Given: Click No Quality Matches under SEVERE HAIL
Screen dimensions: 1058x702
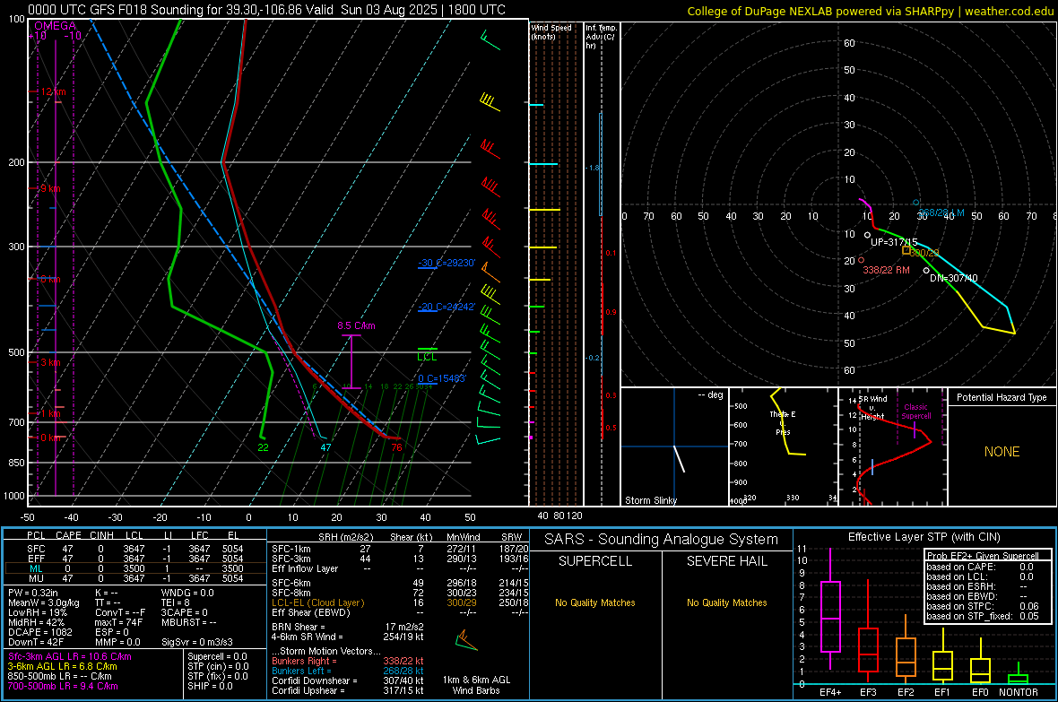Looking at the screenshot, I should [726, 602].
